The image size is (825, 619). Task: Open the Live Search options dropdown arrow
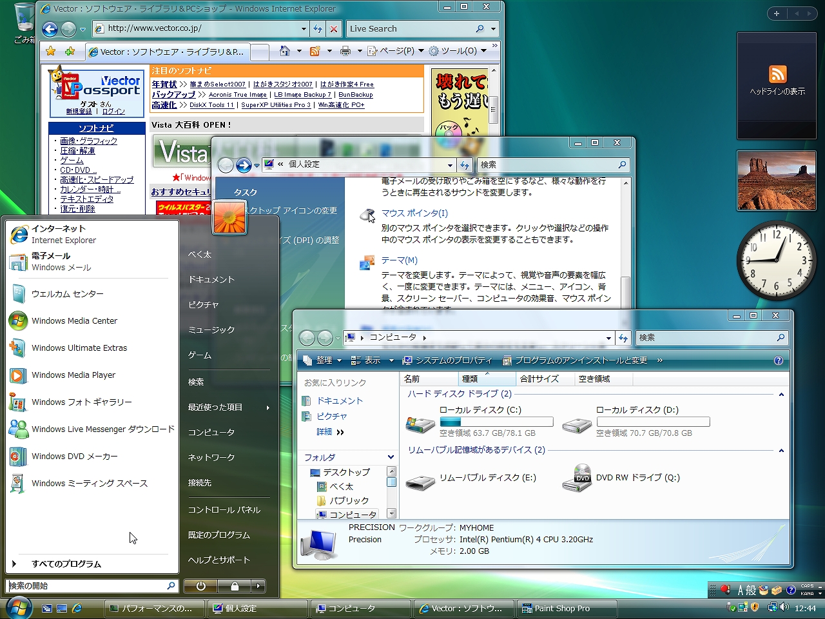click(x=493, y=28)
